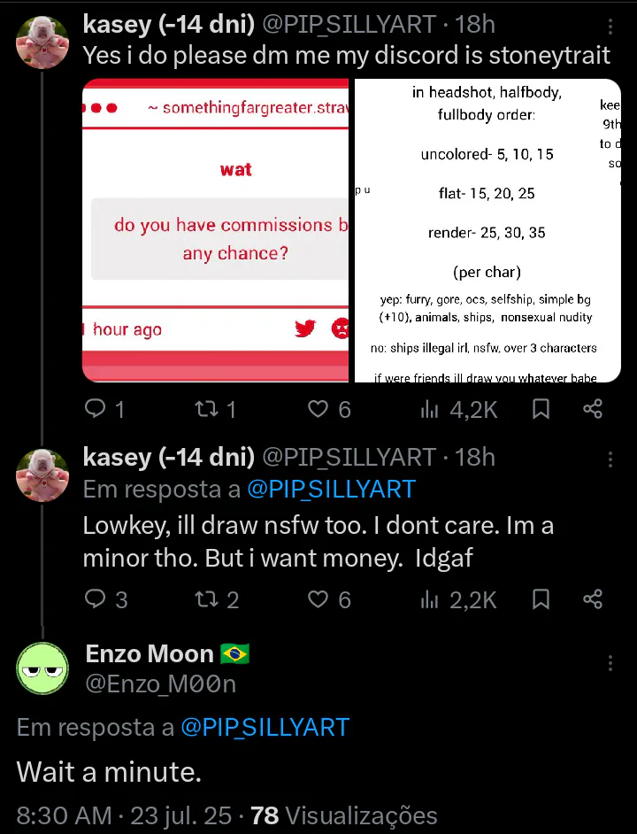Image resolution: width=637 pixels, height=834 pixels.
Task: Share the second kasey tweet
Action: point(593,599)
